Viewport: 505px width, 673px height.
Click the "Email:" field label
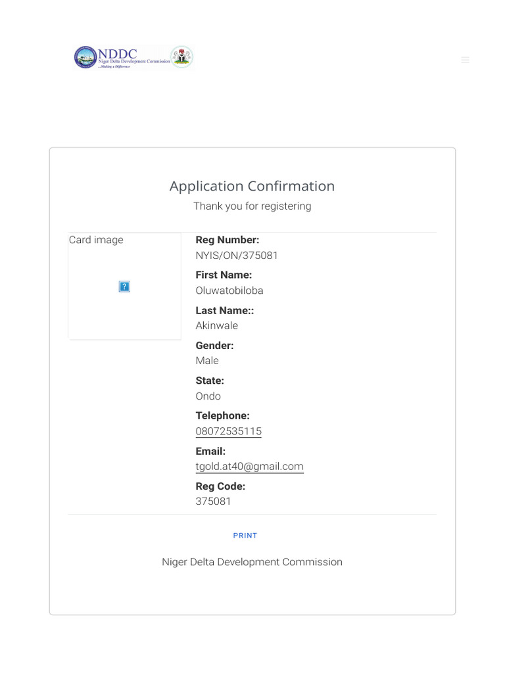(x=210, y=452)
